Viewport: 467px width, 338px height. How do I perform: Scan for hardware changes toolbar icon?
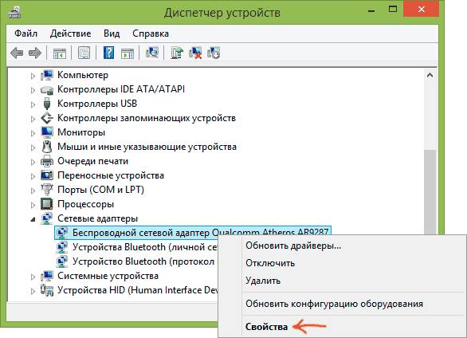pos(152,53)
